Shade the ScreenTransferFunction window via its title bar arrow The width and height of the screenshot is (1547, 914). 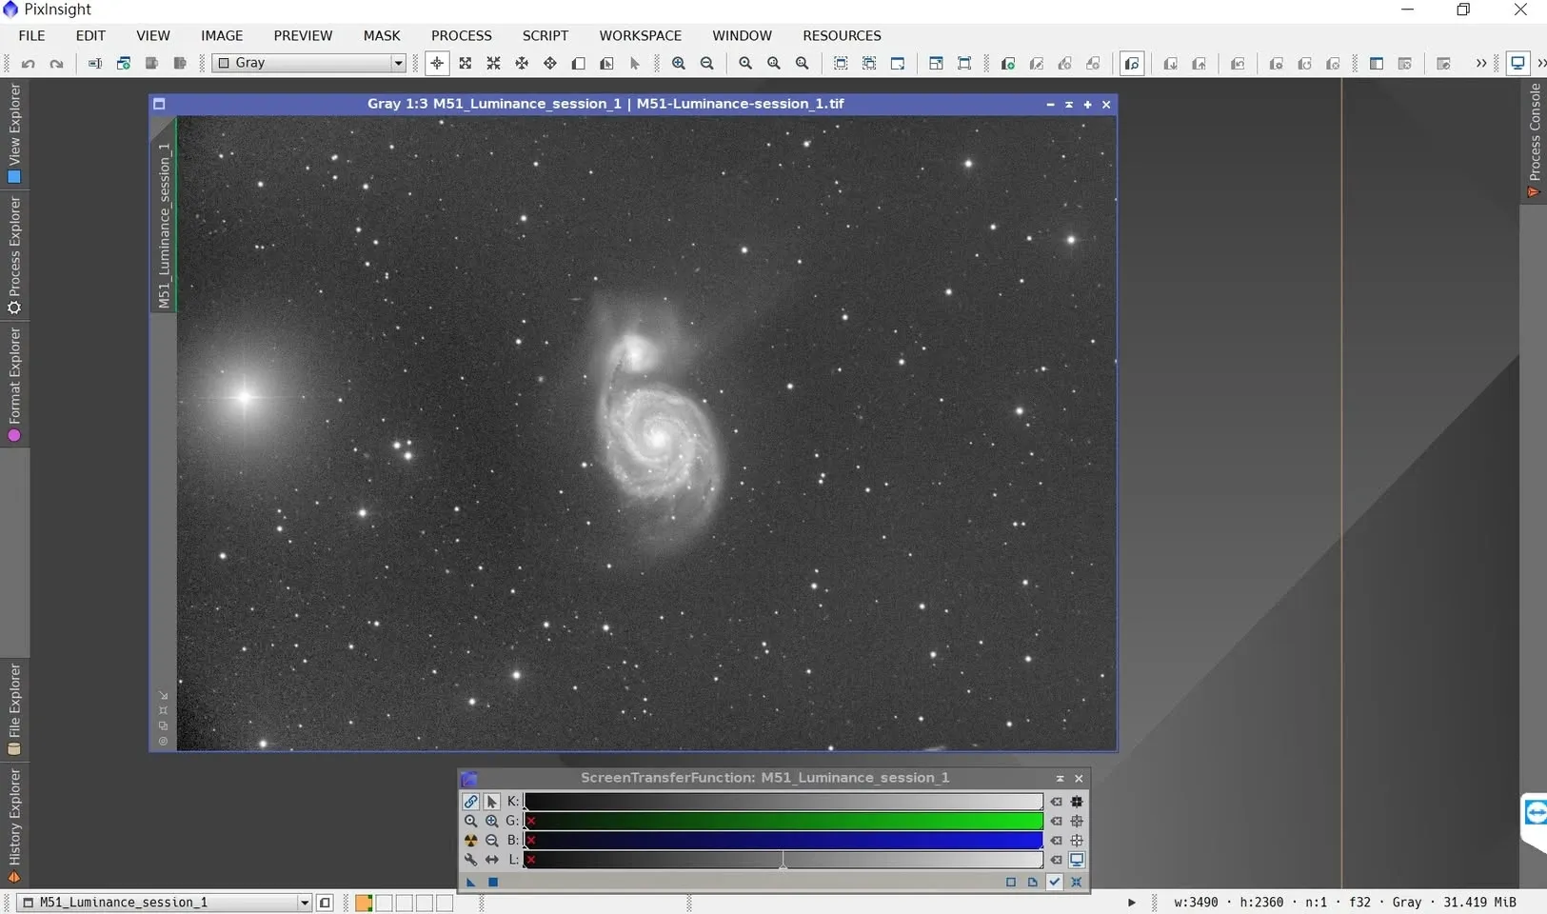pyautogui.click(x=1060, y=779)
